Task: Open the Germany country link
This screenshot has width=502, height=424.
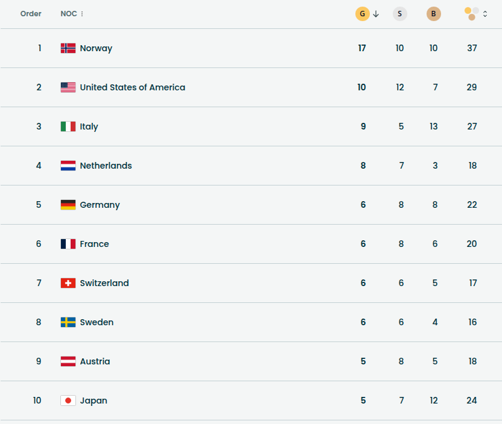Action: (x=100, y=205)
